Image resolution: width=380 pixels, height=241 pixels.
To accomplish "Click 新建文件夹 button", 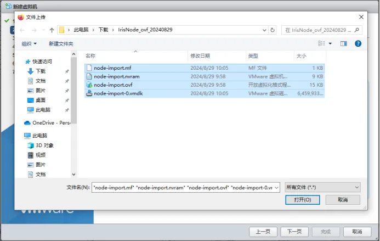I will click(x=61, y=44).
